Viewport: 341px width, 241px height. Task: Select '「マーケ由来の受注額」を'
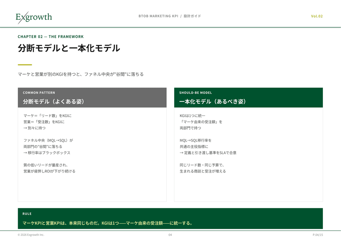click(201, 122)
